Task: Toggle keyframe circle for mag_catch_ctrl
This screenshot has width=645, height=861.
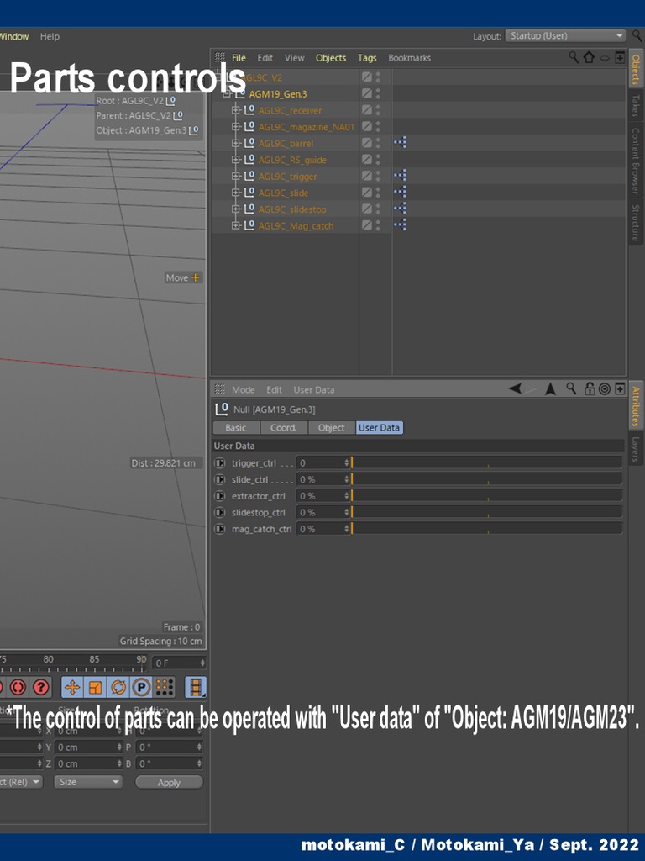Action: [x=220, y=529]
